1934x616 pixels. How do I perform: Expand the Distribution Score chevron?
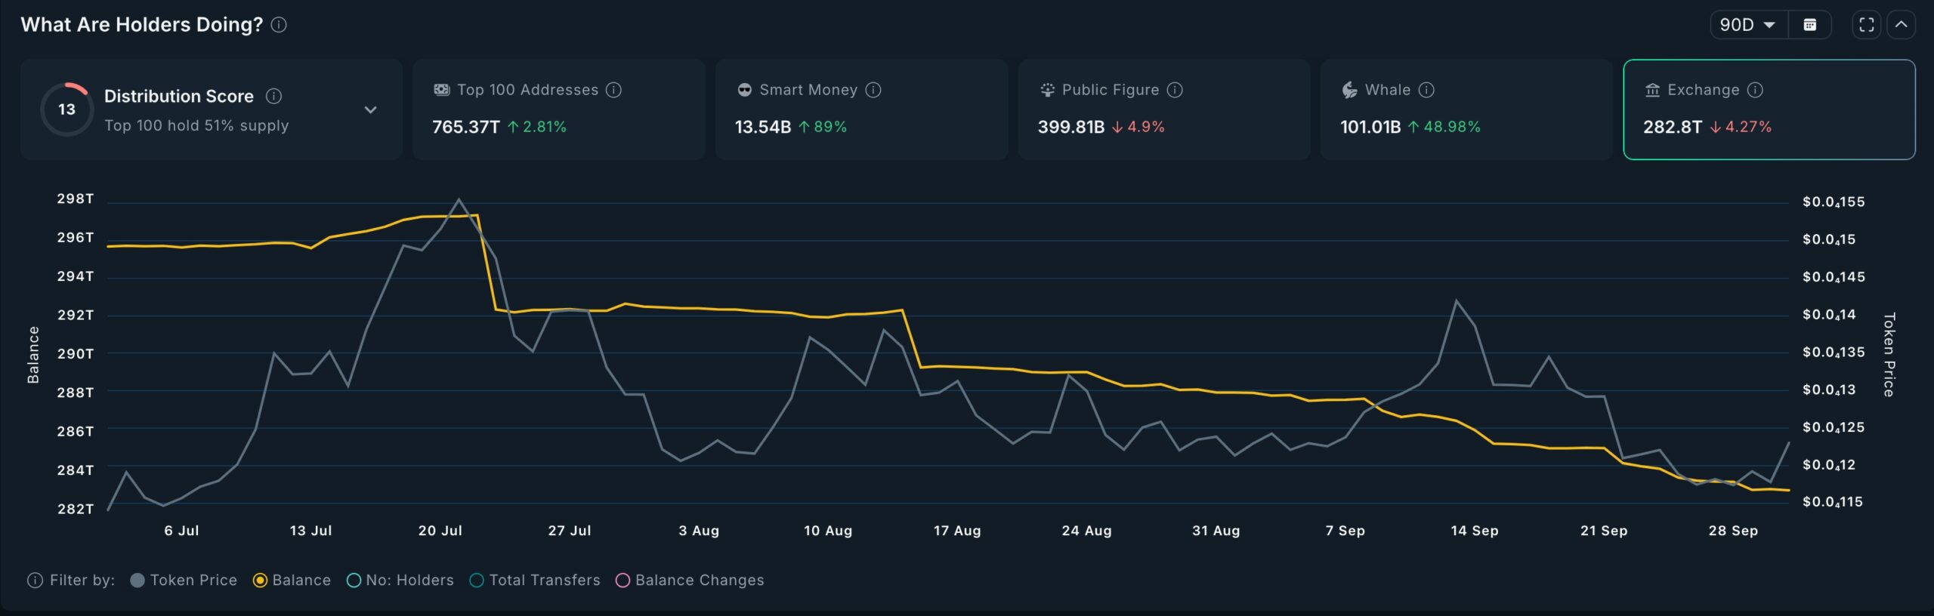pyautogui.click(x=370, y=110)
